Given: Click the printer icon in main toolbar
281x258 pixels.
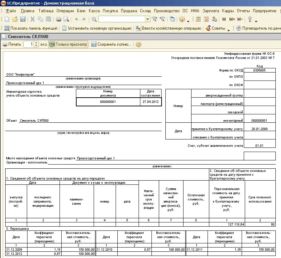Looking at the screenshot, I should 58,19.
